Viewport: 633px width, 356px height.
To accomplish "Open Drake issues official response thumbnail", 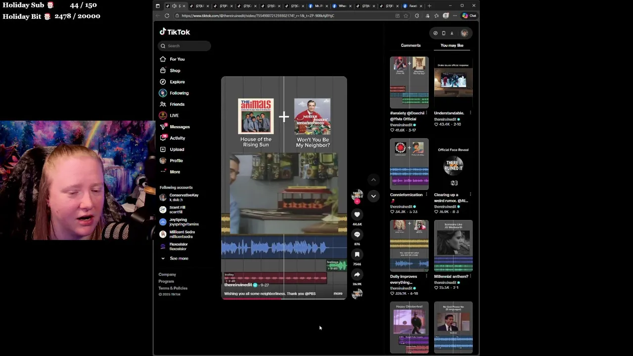I will (453, 83).
